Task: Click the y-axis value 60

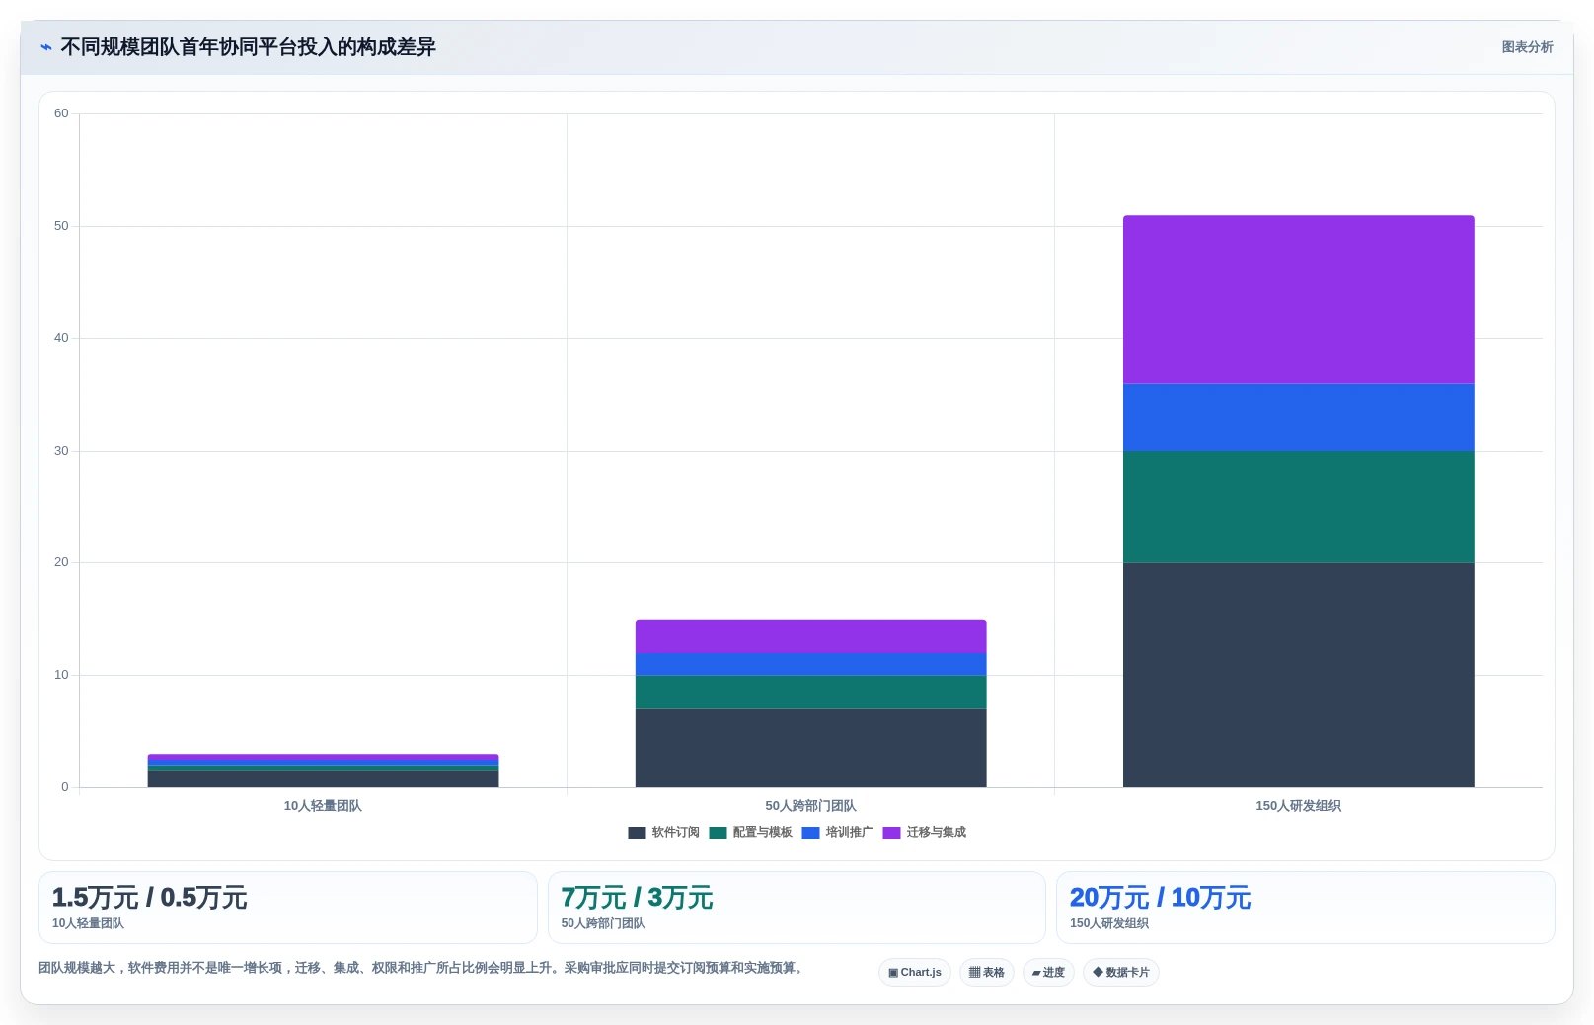Action: pos(61,113)
